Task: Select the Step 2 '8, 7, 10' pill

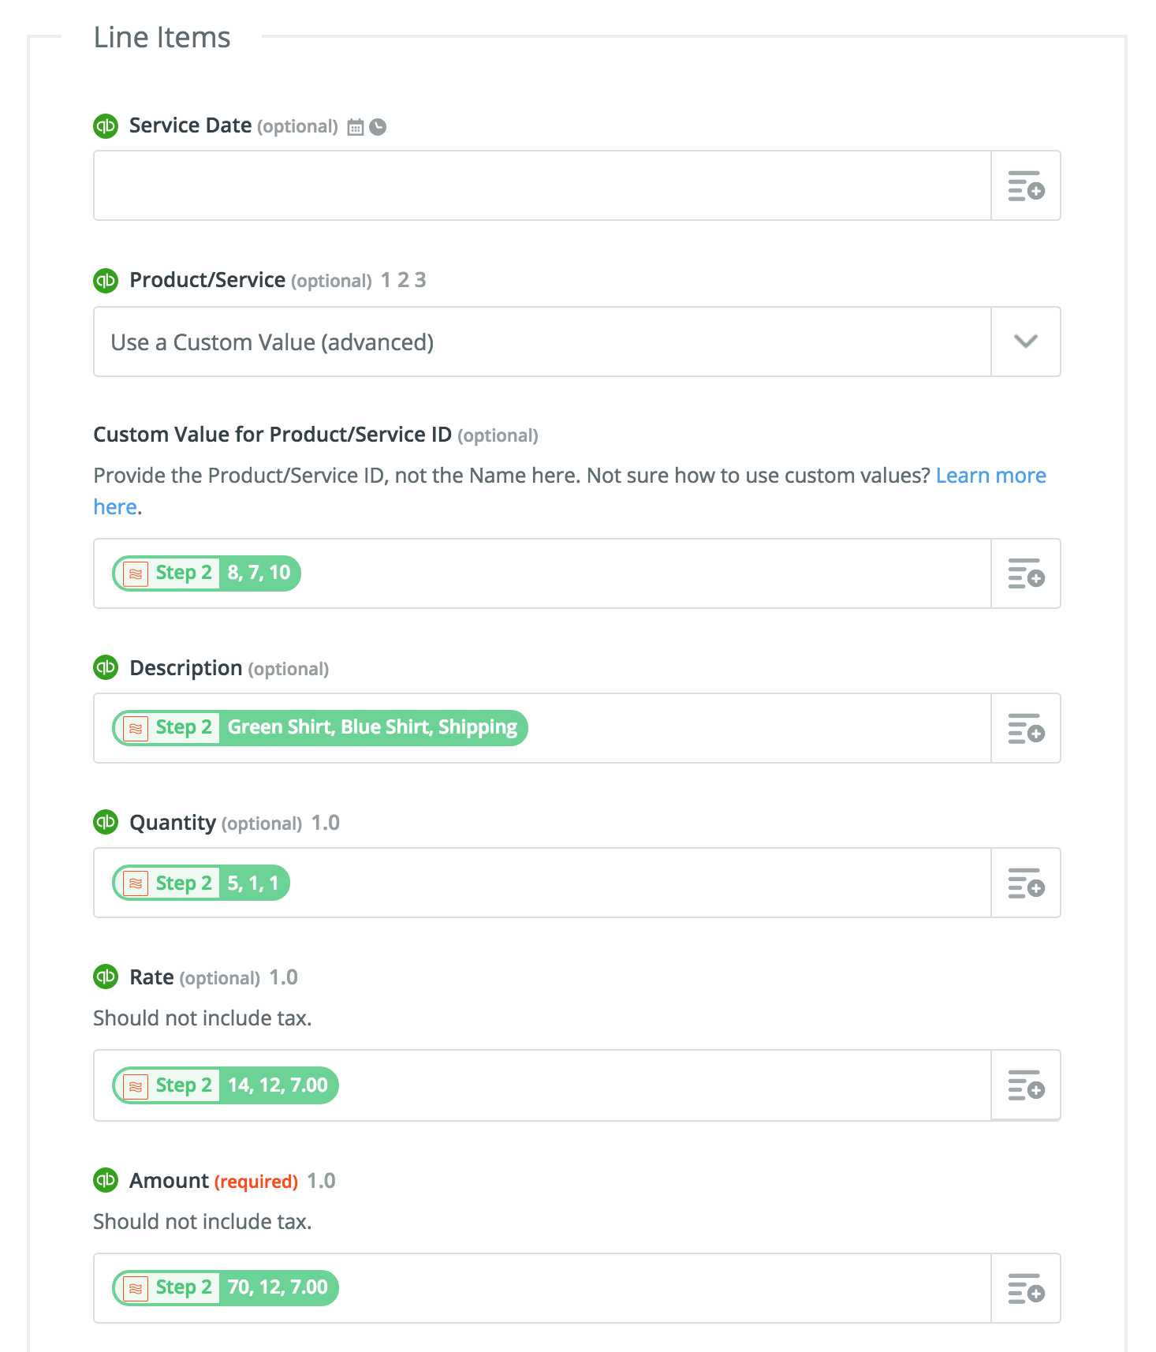Action: tap(207, 573)
